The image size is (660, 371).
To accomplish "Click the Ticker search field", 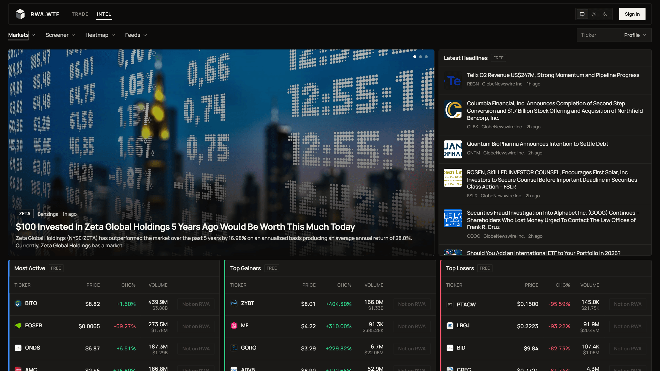I will 598,35.
